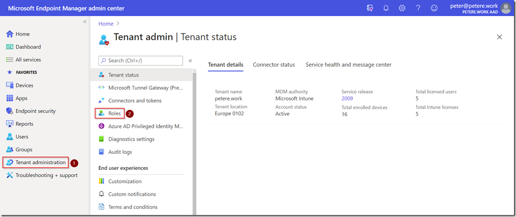Click the Tenant admin heart-person title icon

(104, 39)
